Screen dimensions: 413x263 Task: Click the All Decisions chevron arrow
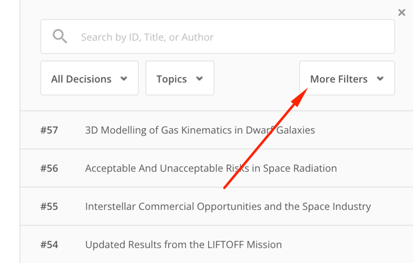pyautogui.click(x=124, y=79)
